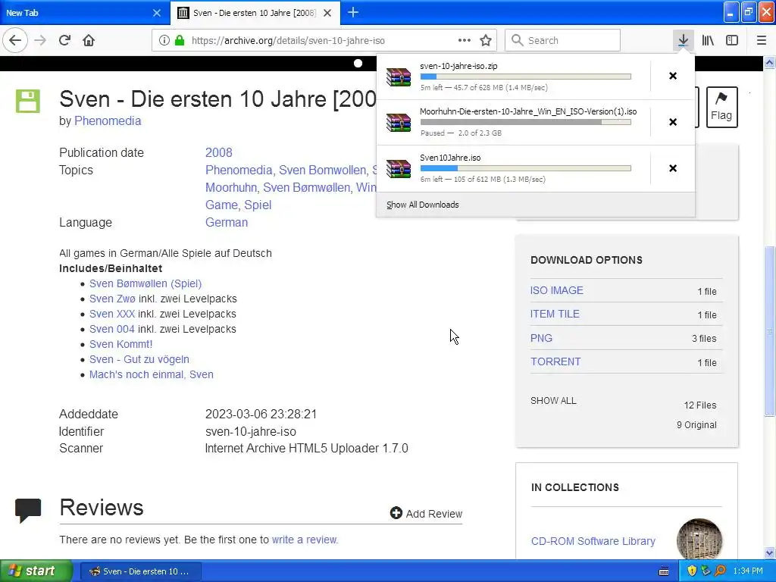Select the Sven - Die ersten 10 Jahre tab
This screenshot has height=582, width=776.
[x=255, y=13]
